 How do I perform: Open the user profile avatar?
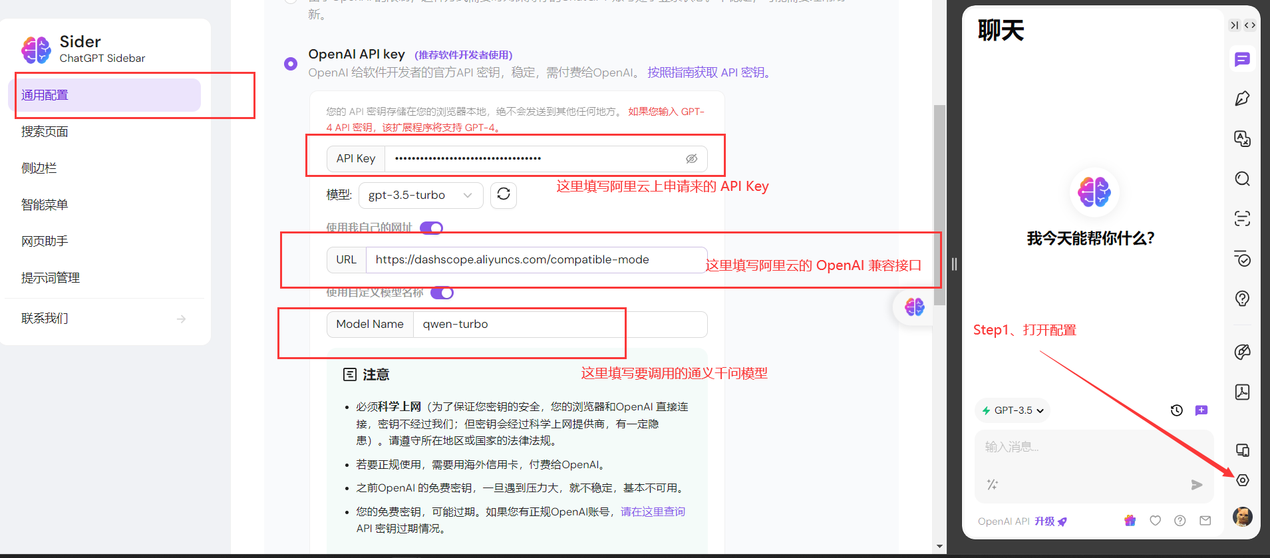[1242, 516]
